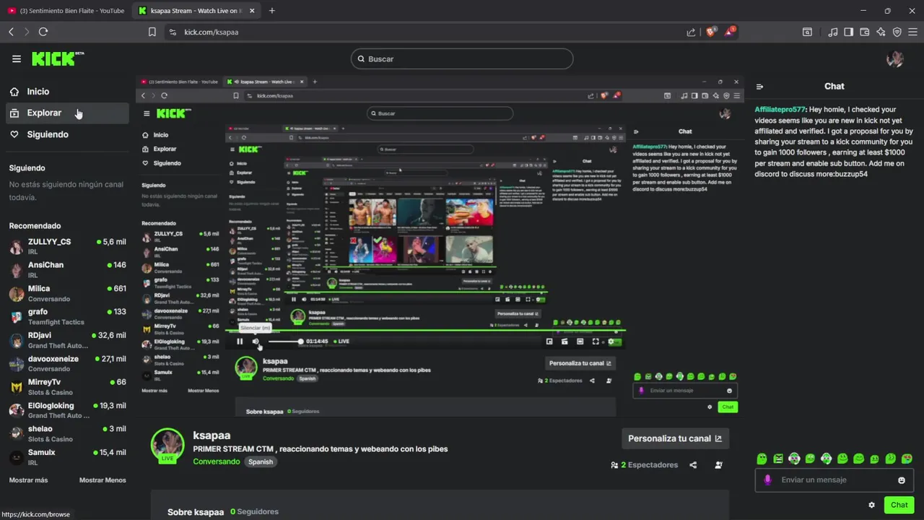Select the ksapaa Stream browser tab
This screenshot has height=520, width=924.
click(195, 11)
